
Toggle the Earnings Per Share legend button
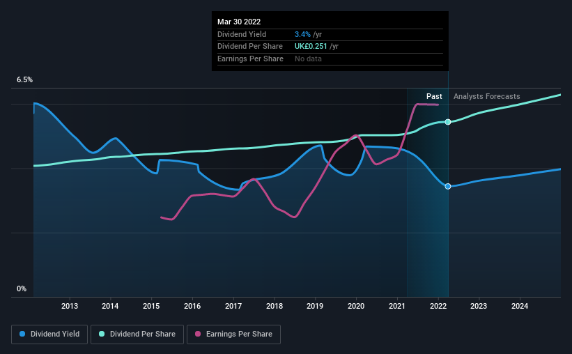pyautogui.click(x=234, y=334)
